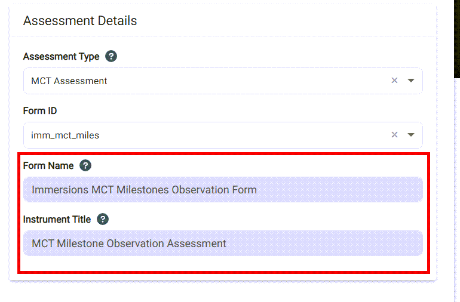The image size is (460, 302).
Task: Clear the MCT Assessment selection
Action: tap(394, 81)
